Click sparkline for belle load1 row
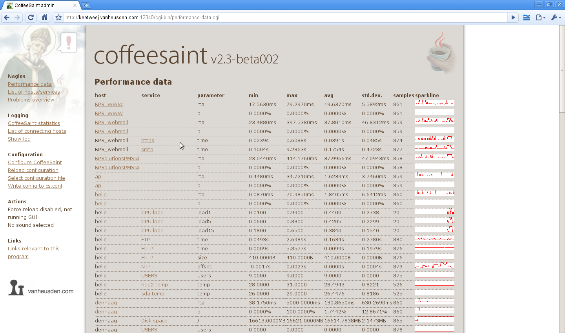The width and height of the screenshot is (565, 333). click(x=435, y=211)
